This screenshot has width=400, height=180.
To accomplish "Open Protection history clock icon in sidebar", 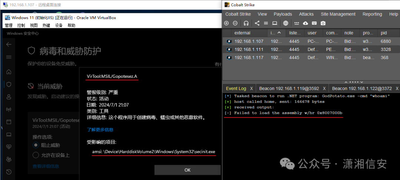I will [9, 172].
